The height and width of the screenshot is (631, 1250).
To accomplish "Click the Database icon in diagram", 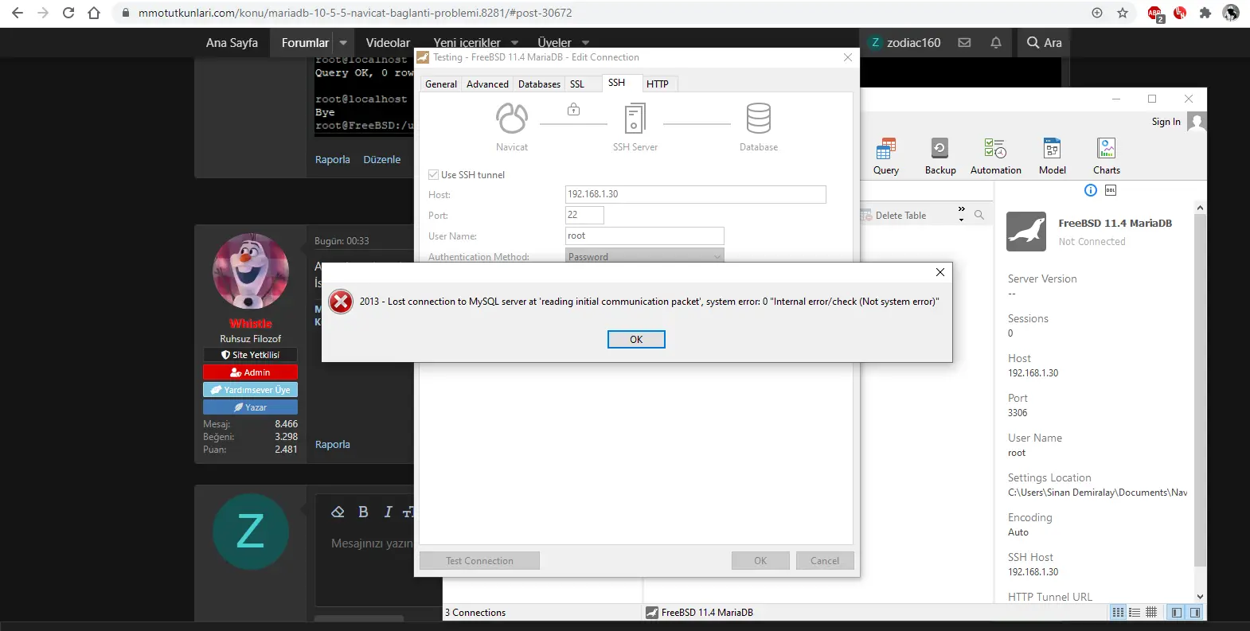I will coord(758,119).
